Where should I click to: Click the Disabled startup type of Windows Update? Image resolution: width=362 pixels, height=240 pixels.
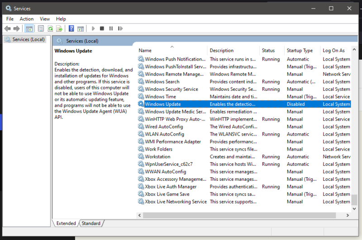point(296,104)
